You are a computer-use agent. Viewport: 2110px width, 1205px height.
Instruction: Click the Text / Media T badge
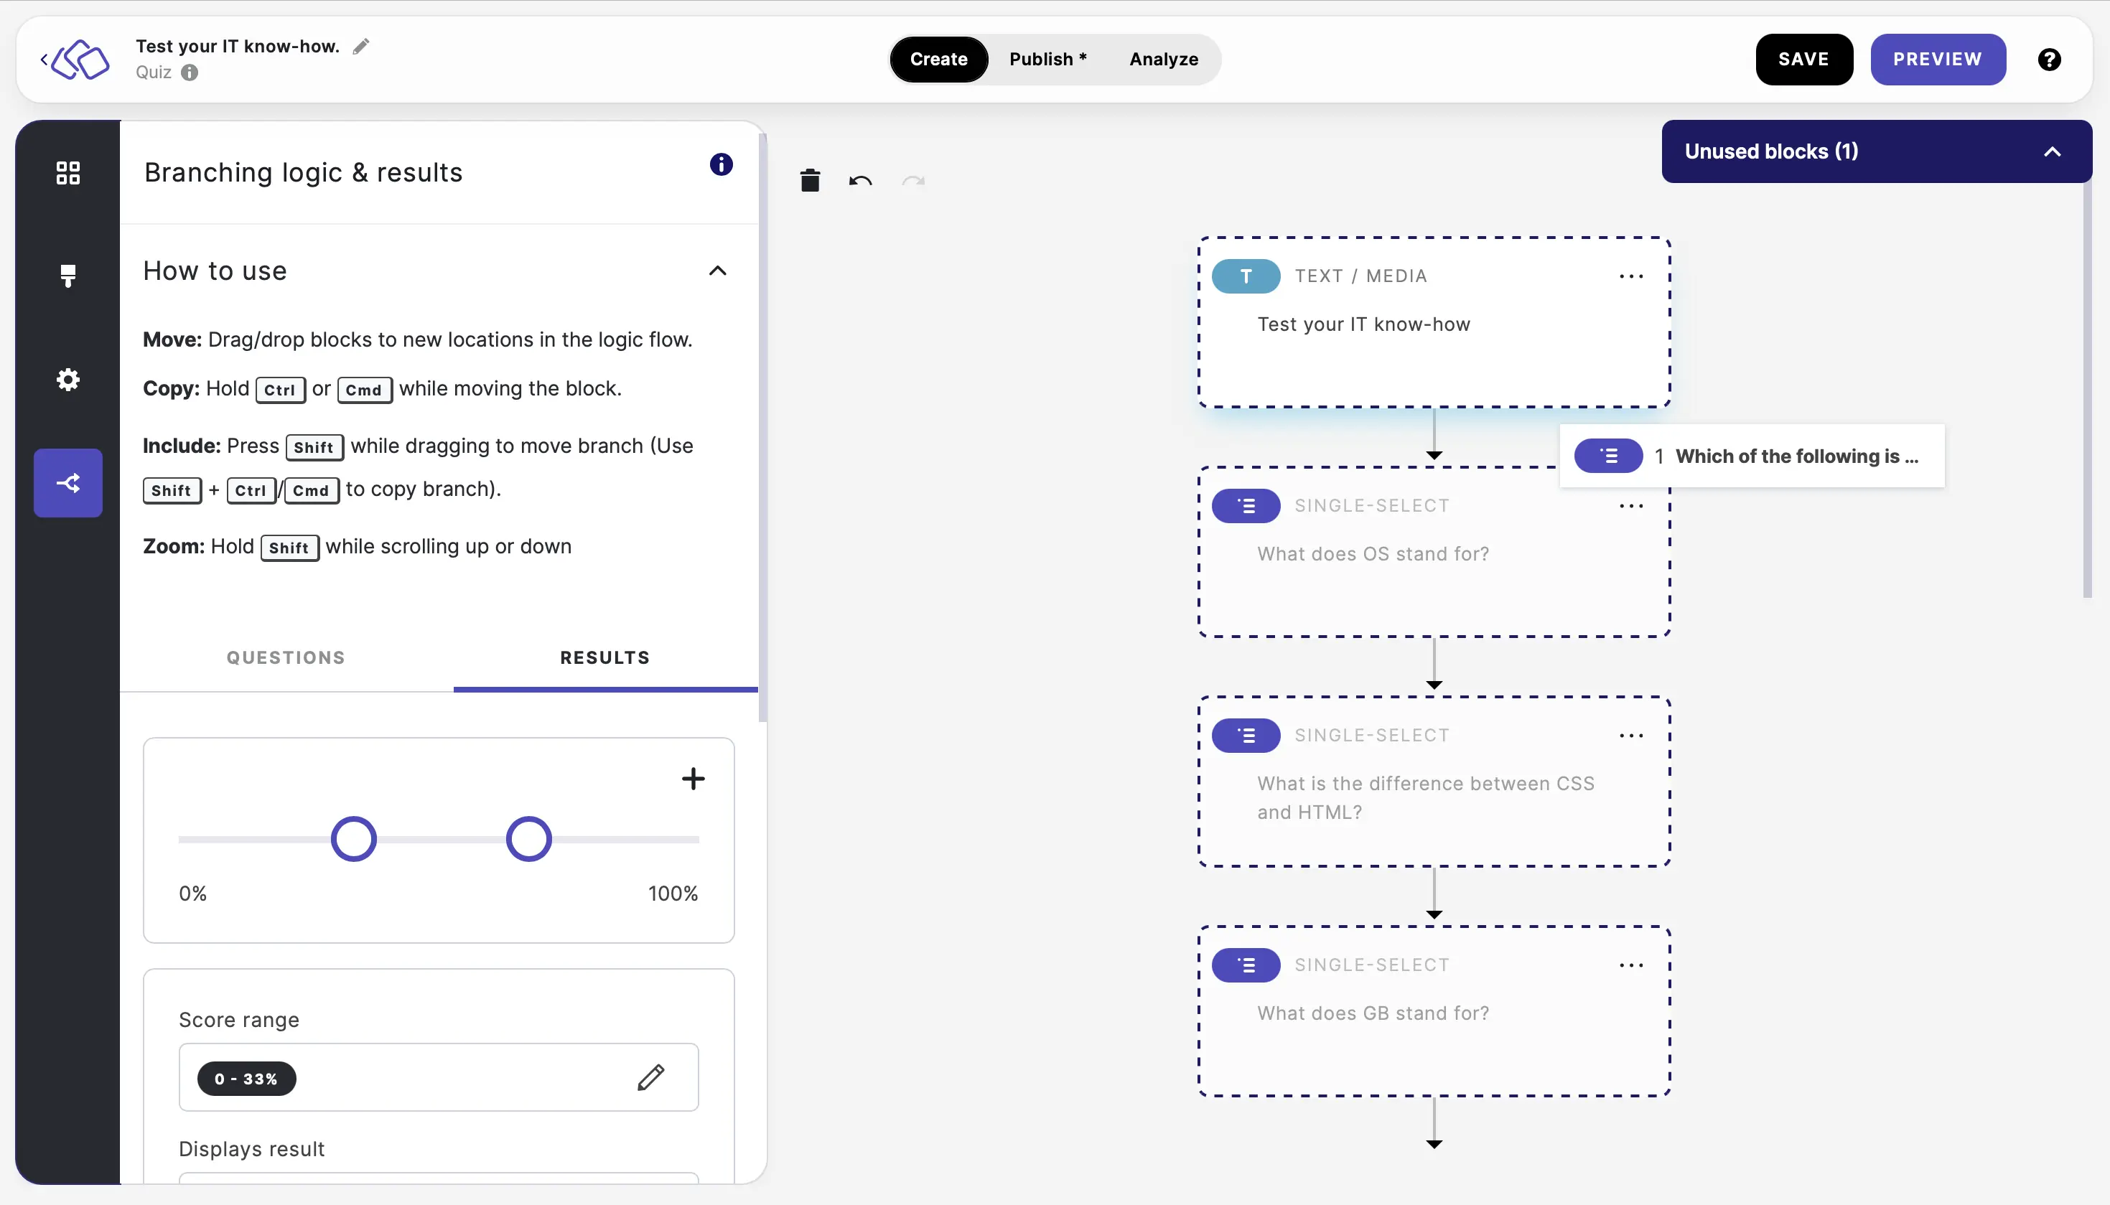point(1246,276)
